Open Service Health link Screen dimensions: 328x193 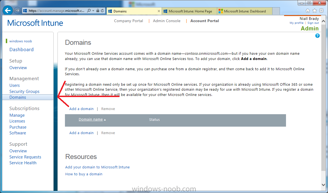pyautogui.click(x=23, y=163)
